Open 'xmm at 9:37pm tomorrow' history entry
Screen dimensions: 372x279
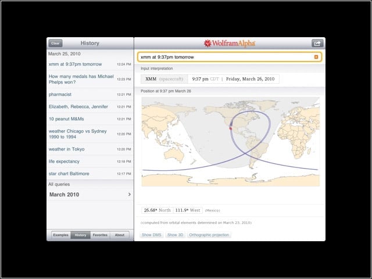tap(90, 65)
